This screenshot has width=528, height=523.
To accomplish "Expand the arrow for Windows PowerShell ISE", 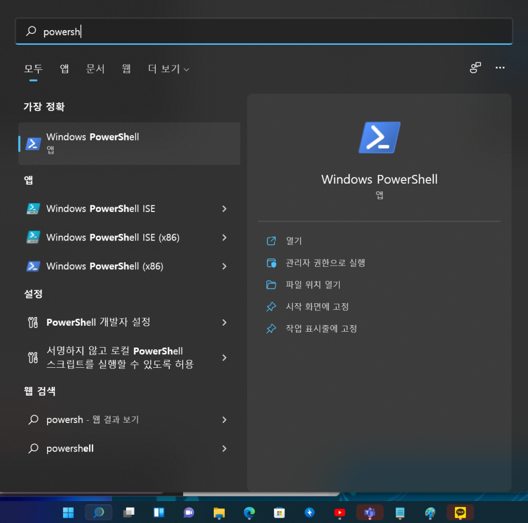I will (224, 209).
